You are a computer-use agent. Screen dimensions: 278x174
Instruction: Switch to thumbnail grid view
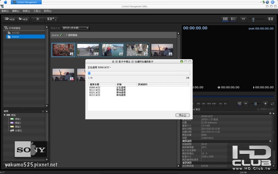click(225, 19)
